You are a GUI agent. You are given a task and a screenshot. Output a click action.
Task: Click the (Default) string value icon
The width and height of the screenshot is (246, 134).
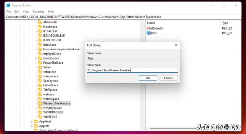pyautogui.click(x=148, y=28)
